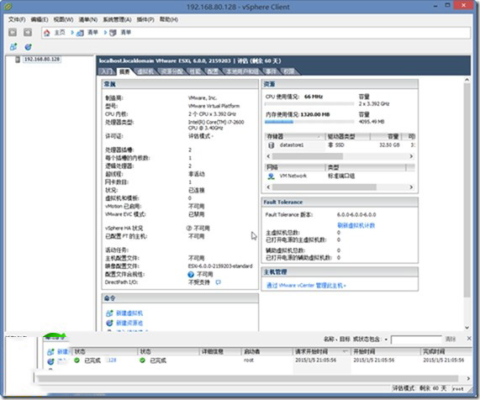Switch to the 资源分配 tab
480x400 pixels.
(172, 71)
